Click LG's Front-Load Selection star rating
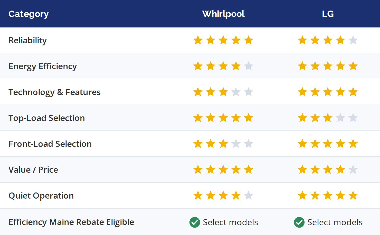380x235 pixels. (328, 144)
